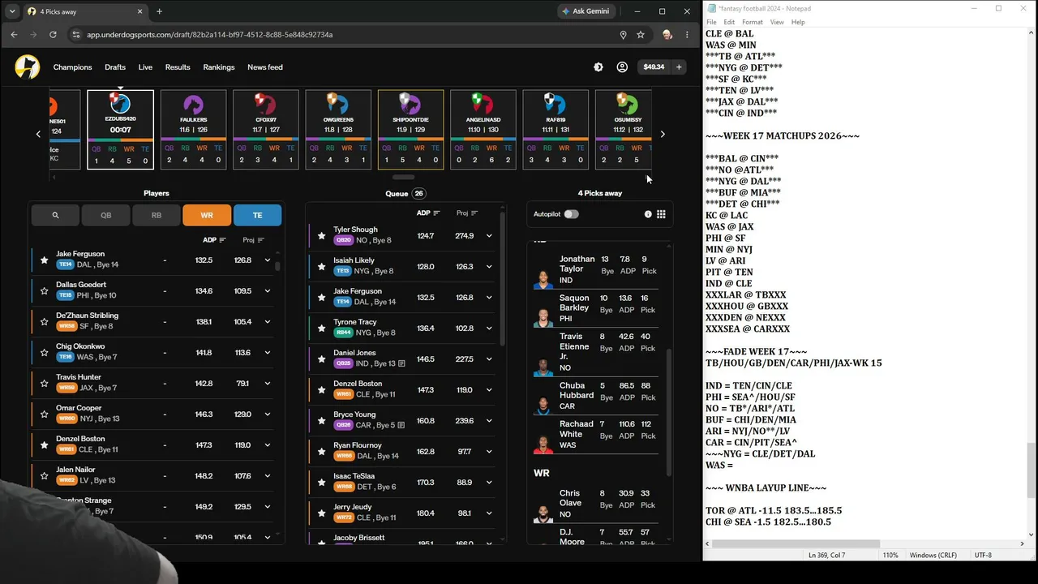Screen dimensions: 1038x584
Task: Open the account profile icon in Underdog header
Action: [x=622, y=67]
